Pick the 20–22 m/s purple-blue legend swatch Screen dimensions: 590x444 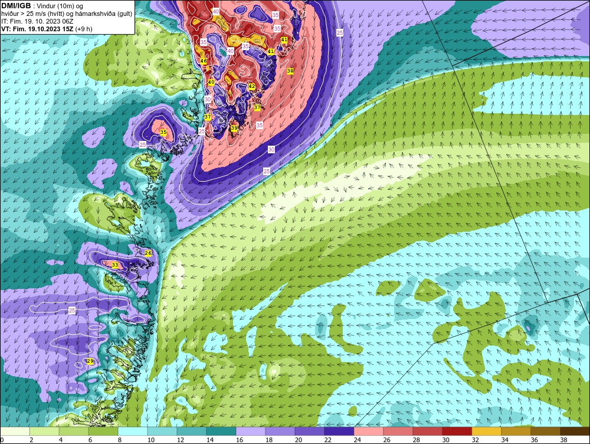point(309,431)
